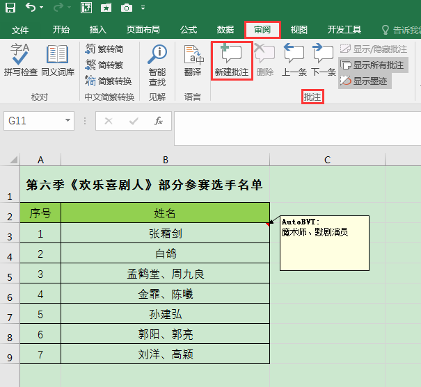Select row 9 header
This screenshot has height=387, width=421.
coord(10,354)
